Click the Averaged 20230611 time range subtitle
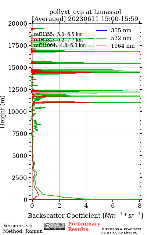Screen dimensions: 147x235 coord(85,19)
